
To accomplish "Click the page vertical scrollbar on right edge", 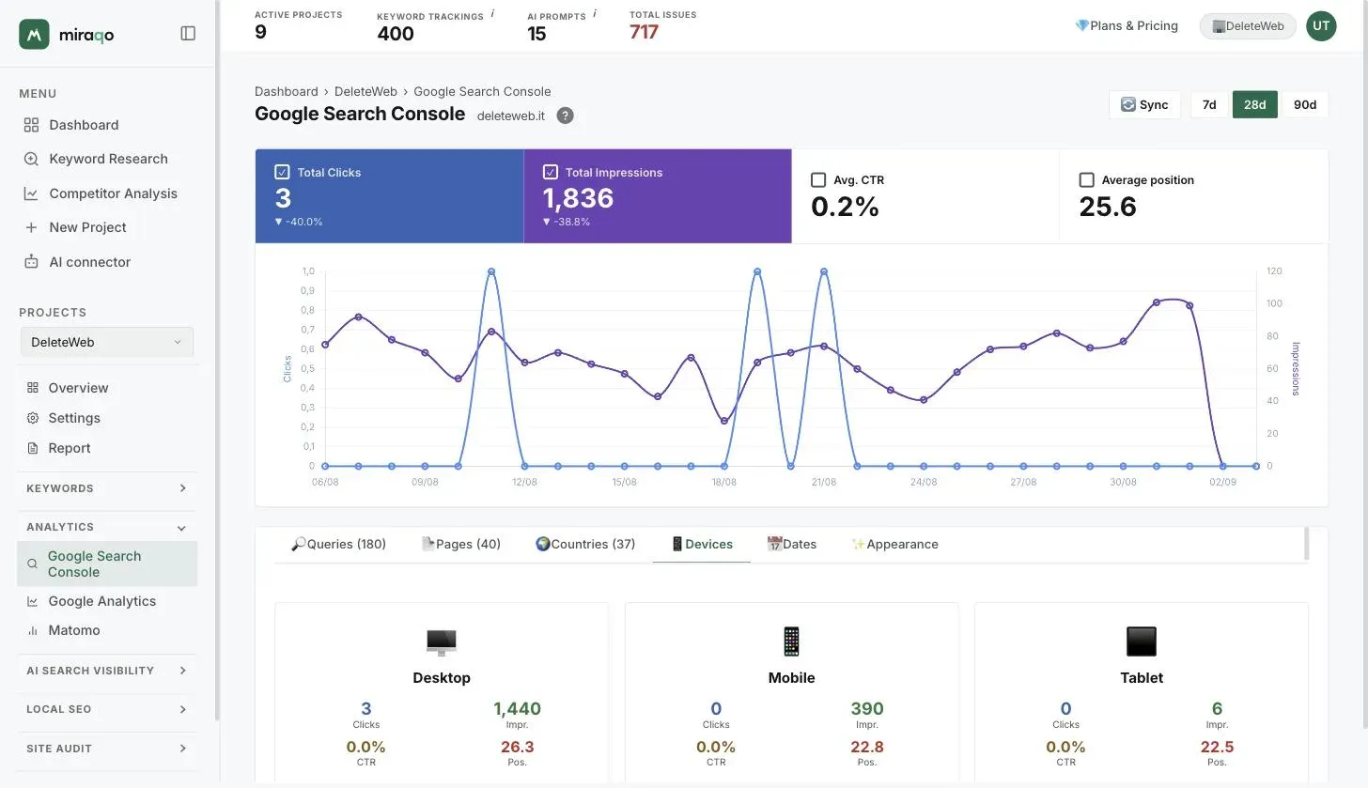I will [x=1364, y=366].
